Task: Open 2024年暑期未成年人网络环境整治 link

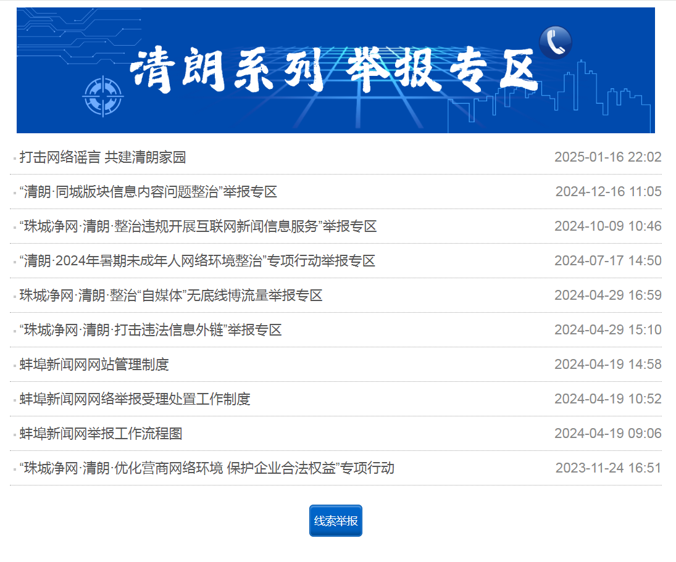Action: 197,261
